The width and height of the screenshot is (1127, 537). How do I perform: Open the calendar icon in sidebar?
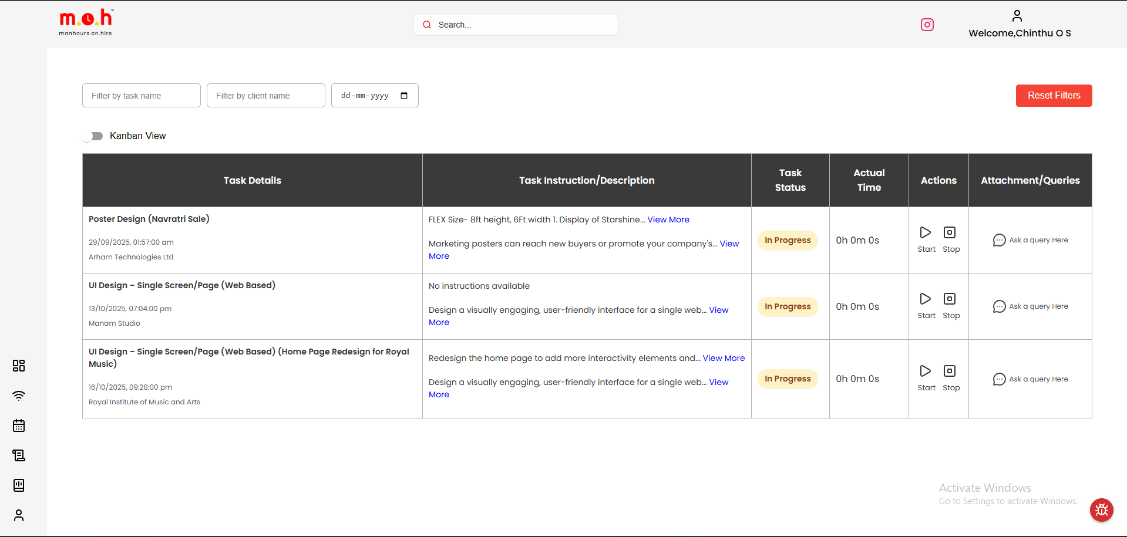coord(19,425)
